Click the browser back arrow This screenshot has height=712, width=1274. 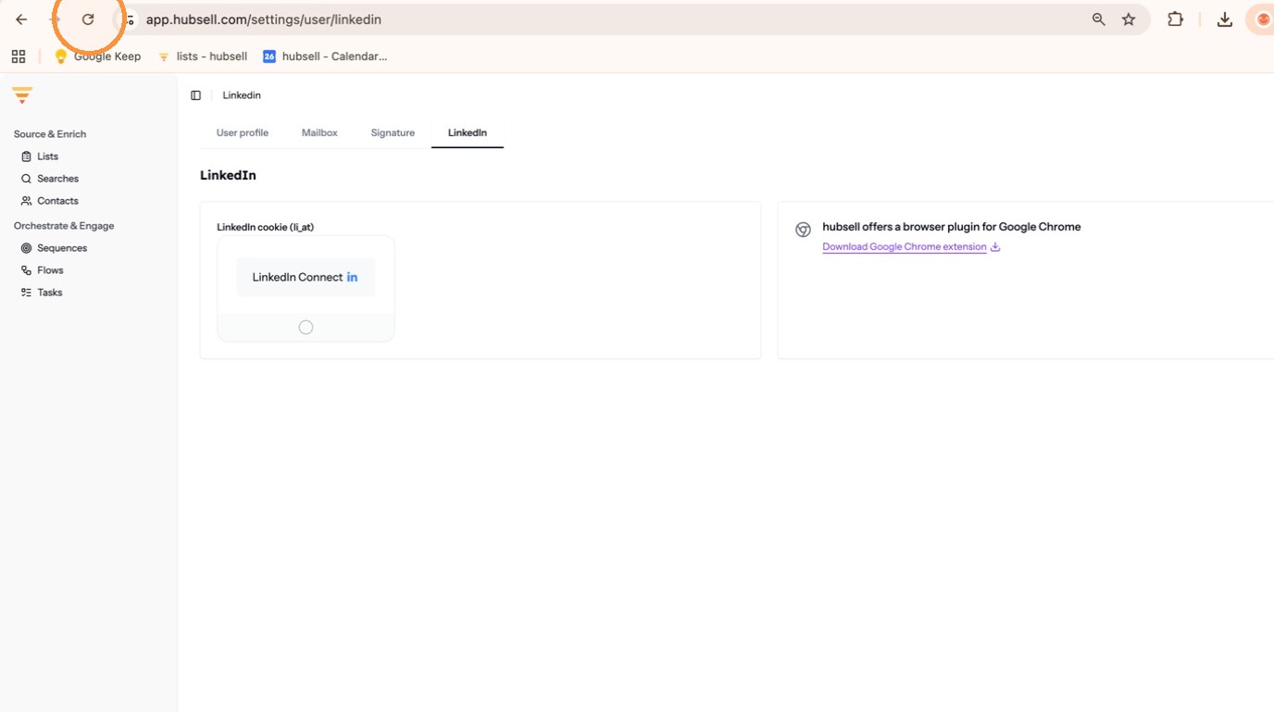coord(21,19)
